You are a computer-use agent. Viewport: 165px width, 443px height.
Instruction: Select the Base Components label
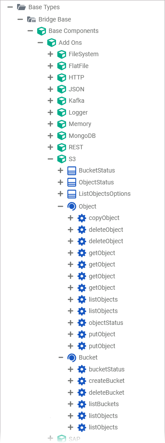(x=74, y=30)
